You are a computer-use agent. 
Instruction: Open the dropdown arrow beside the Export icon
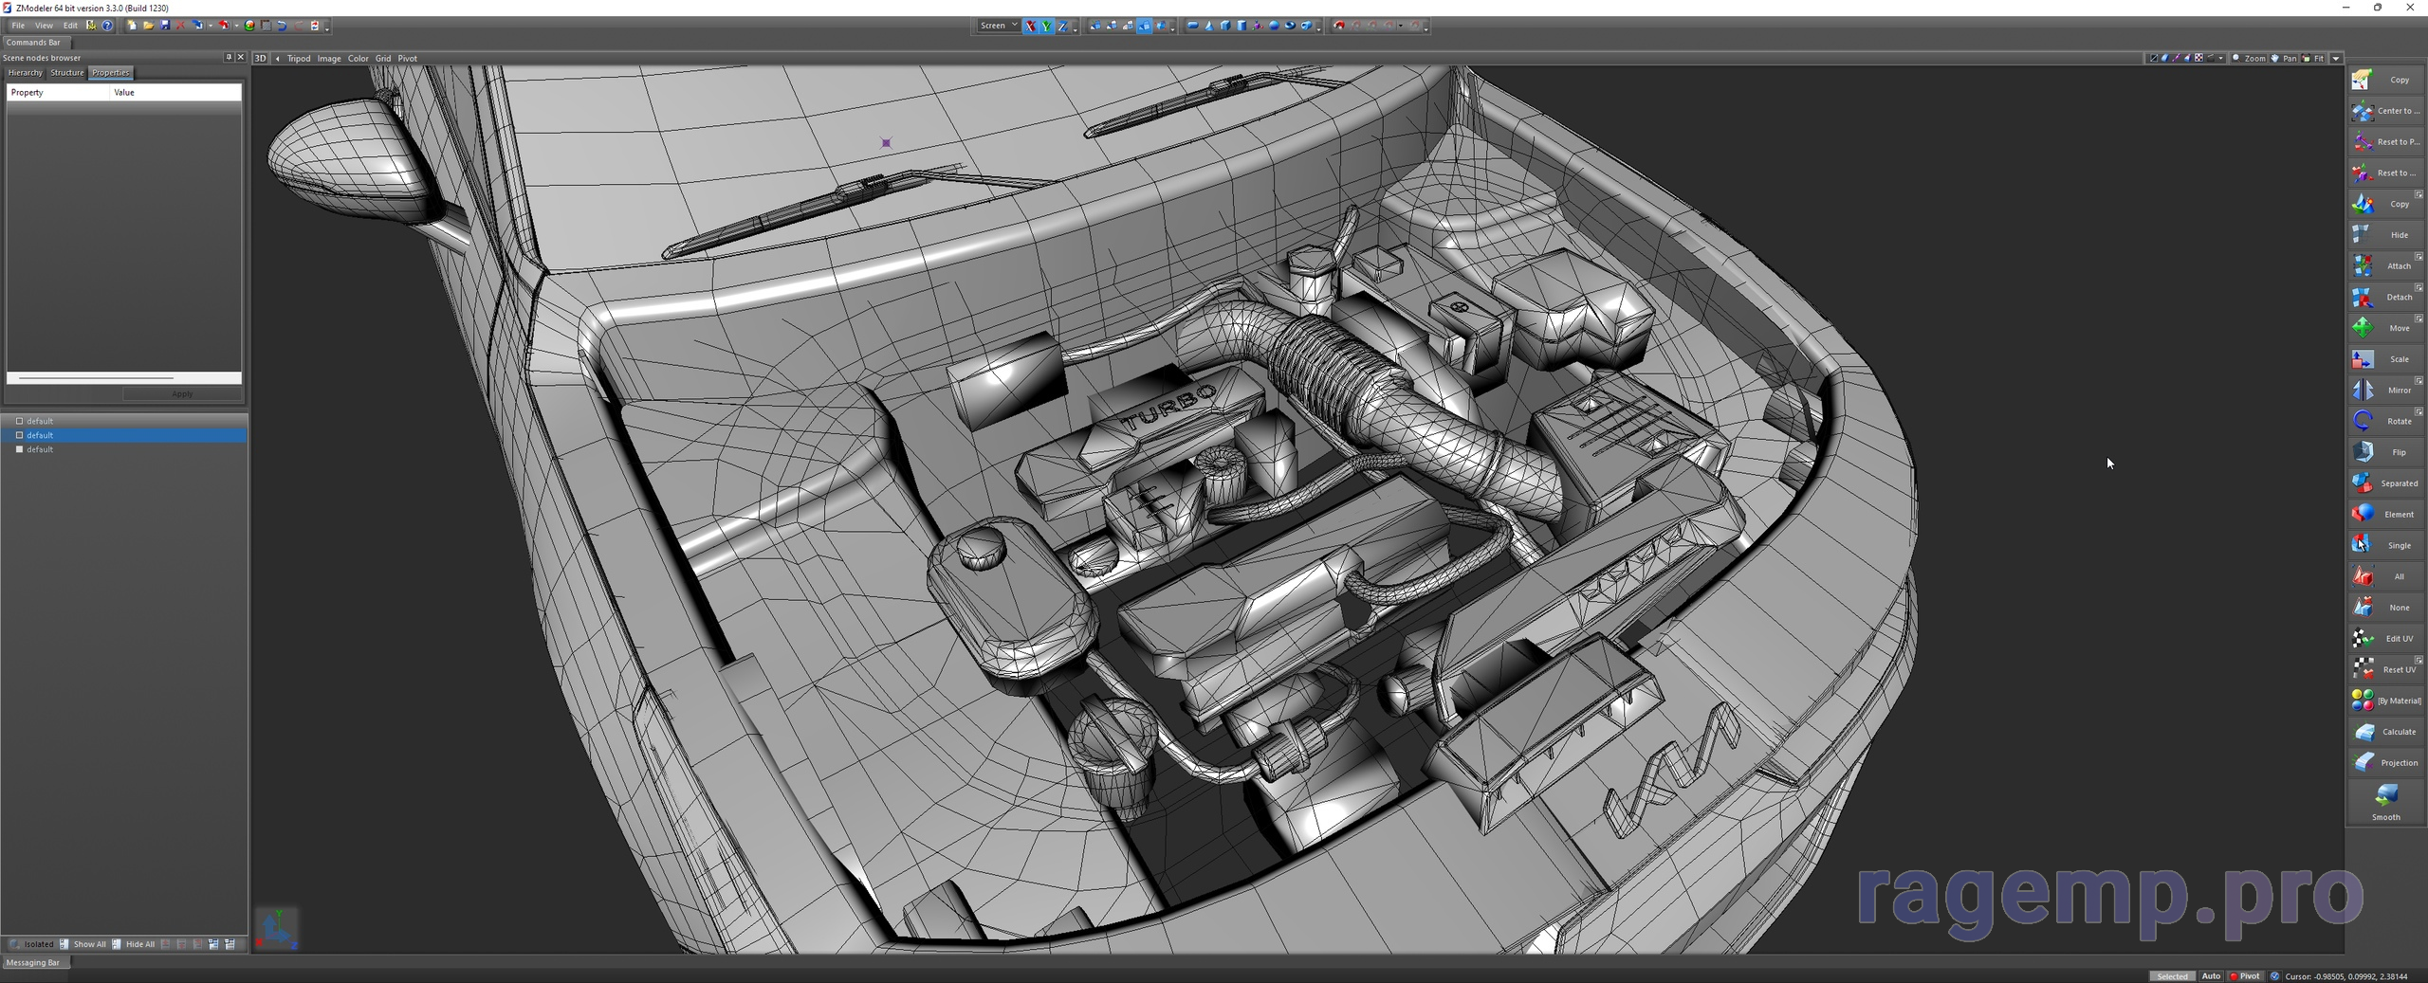[x=237, y=26]
